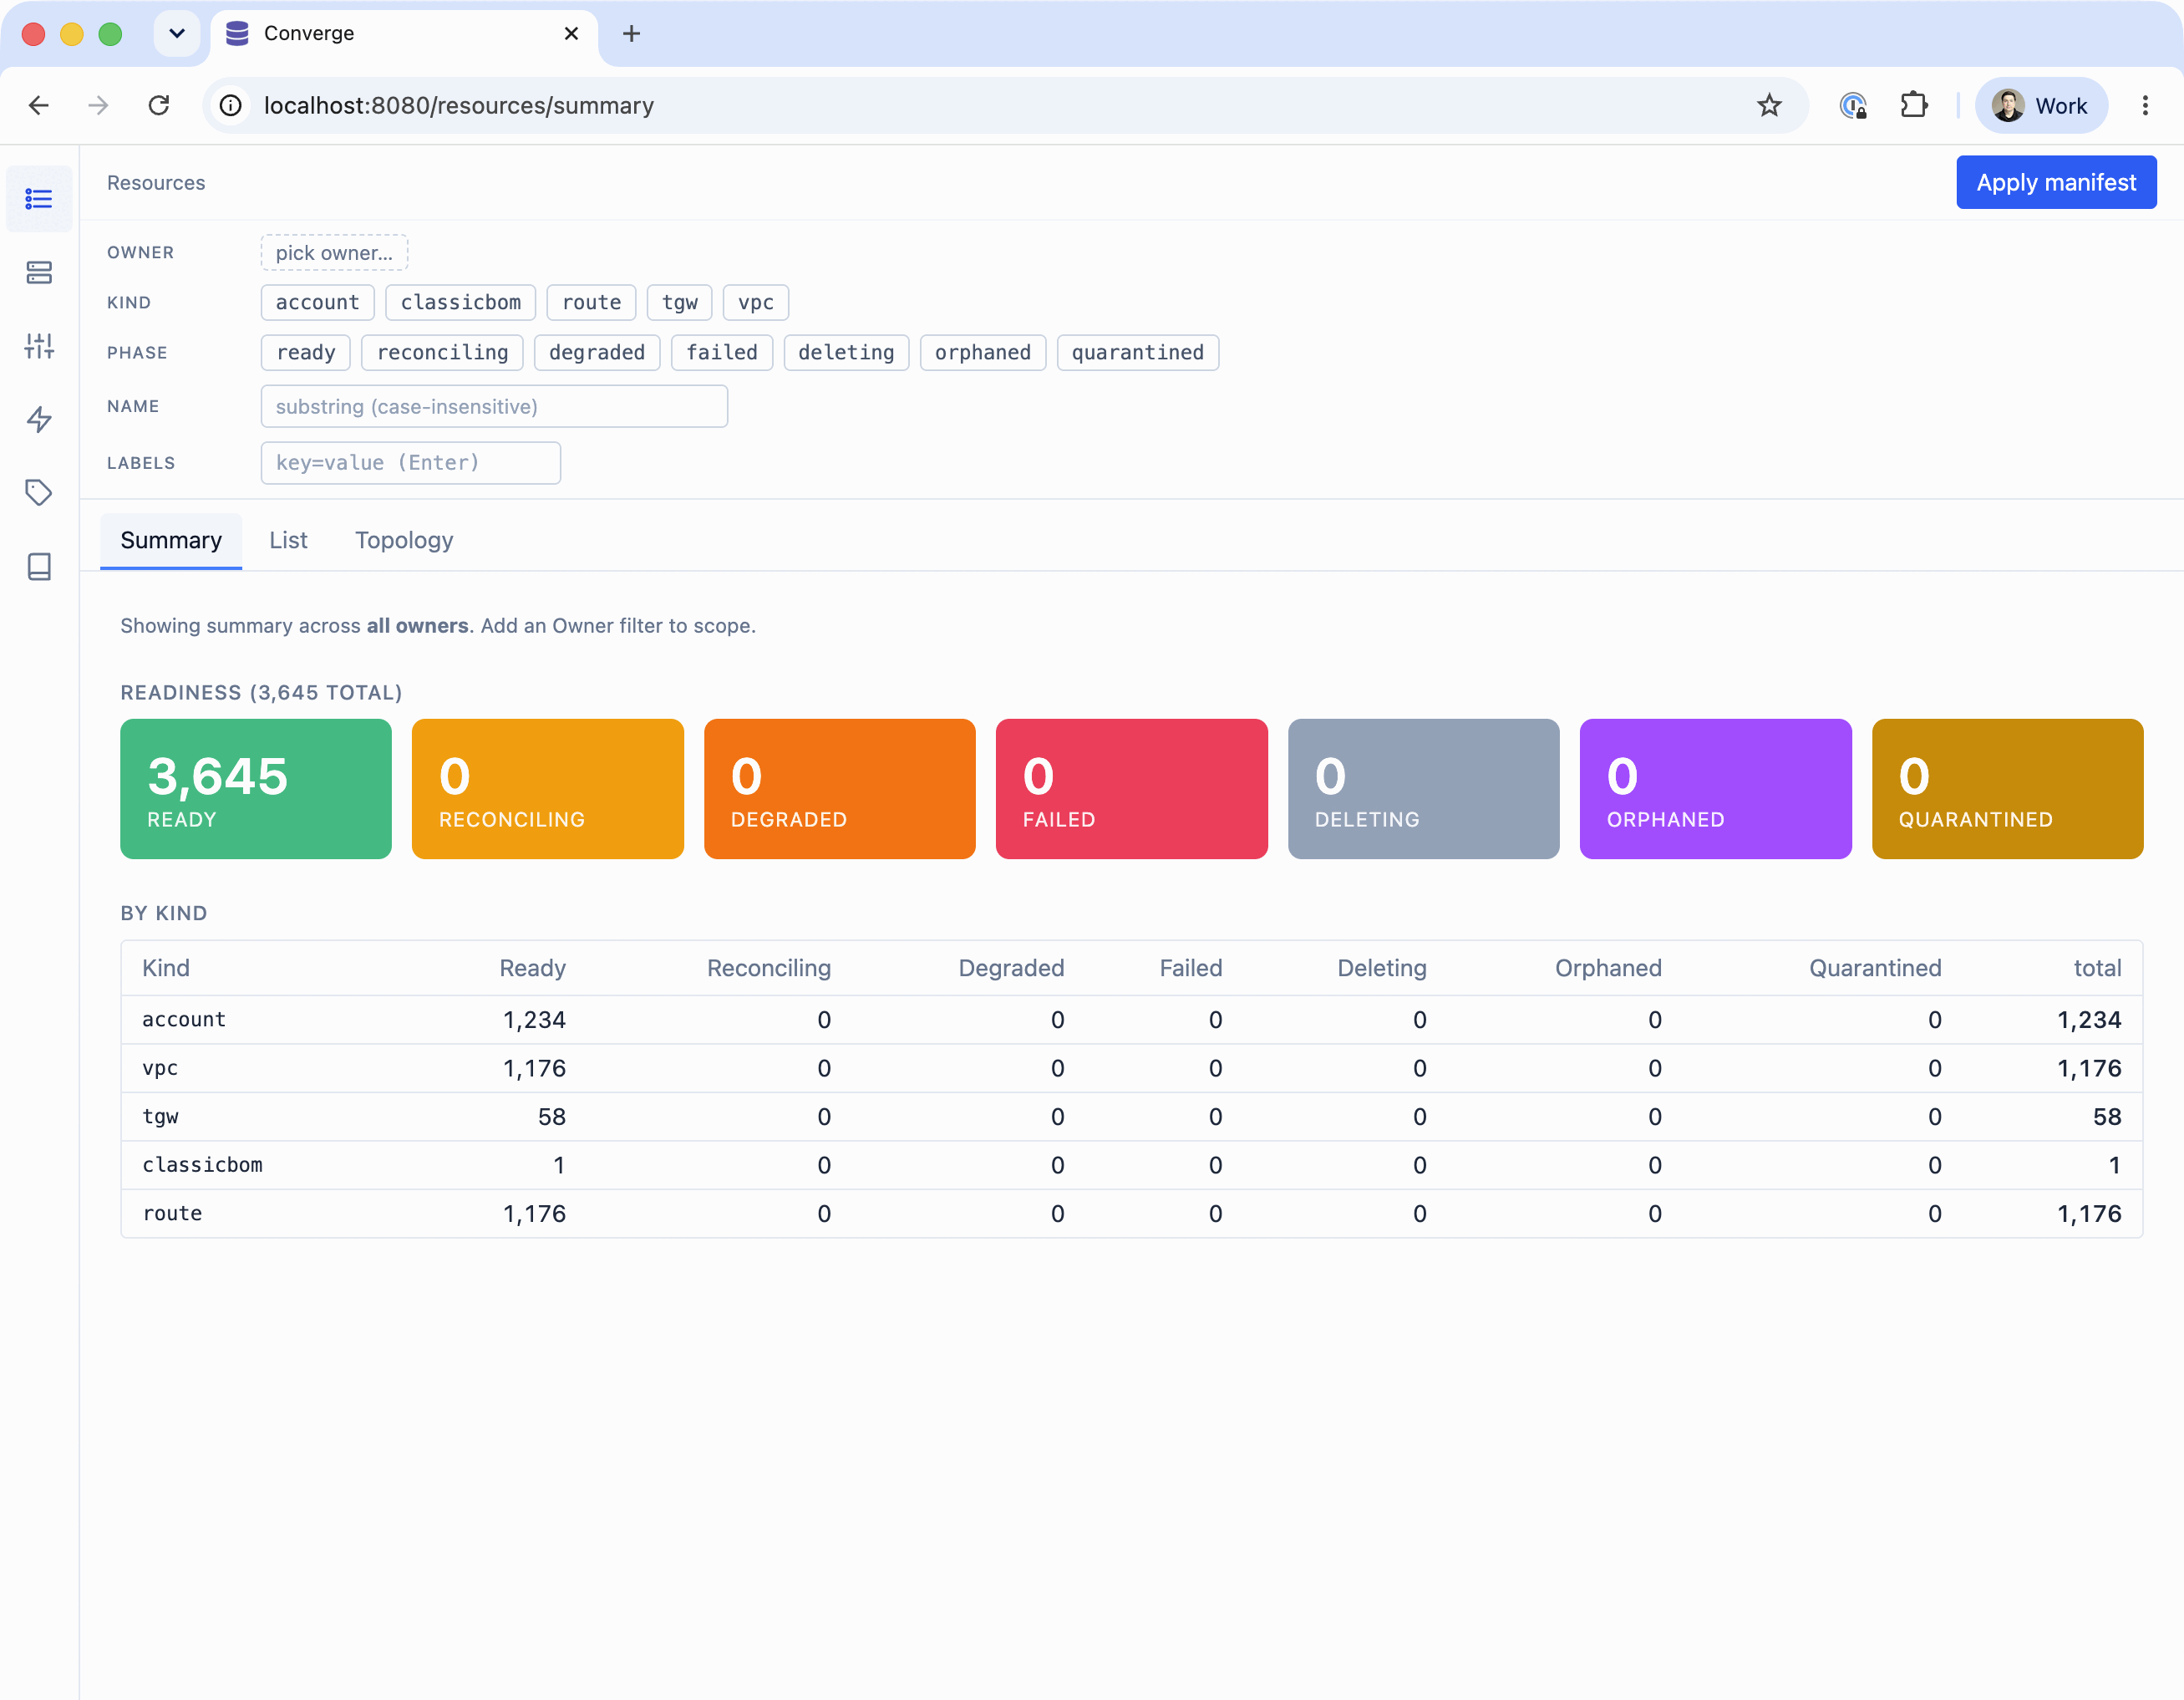Viewport: 2184px width, 1700px height.
Task: Select the amber Reconciling card
Action: [x=548, y=788]
